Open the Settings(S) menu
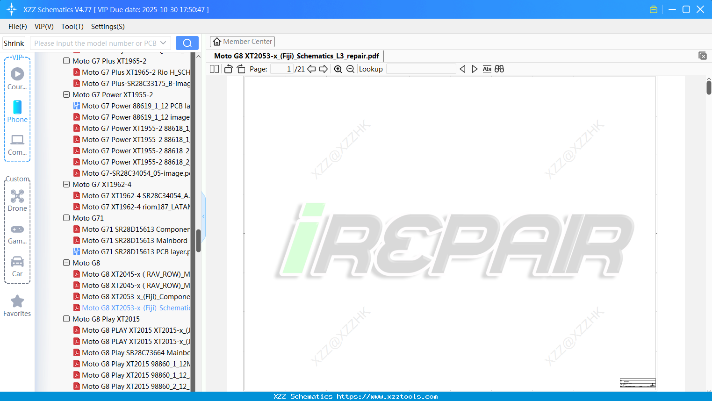Viewport: 712px width, 401px height. coord(108,27)
